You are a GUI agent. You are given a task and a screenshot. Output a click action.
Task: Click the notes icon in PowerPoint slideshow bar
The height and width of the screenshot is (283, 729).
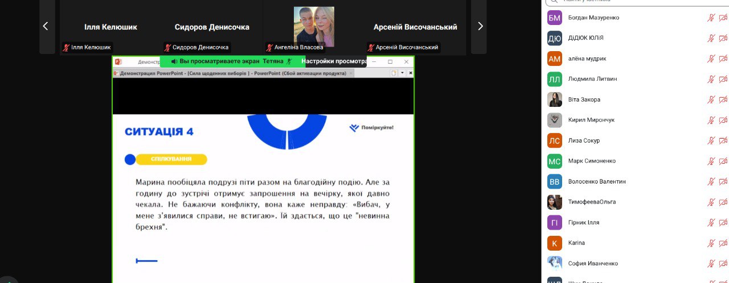[x=394, y=73]
